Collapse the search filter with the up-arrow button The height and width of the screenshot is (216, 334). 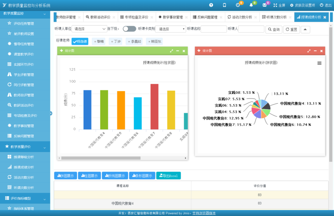coord(305,29)
